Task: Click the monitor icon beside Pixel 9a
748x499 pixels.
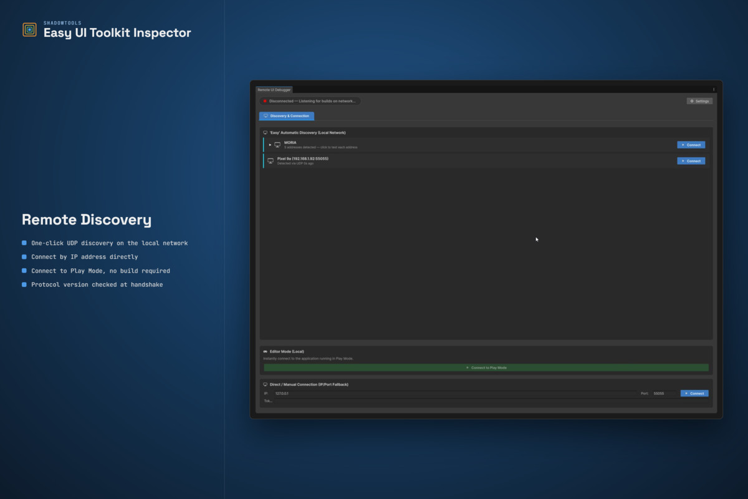Action: point(271,161)
